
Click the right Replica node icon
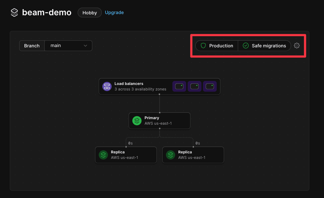point(171,155)
